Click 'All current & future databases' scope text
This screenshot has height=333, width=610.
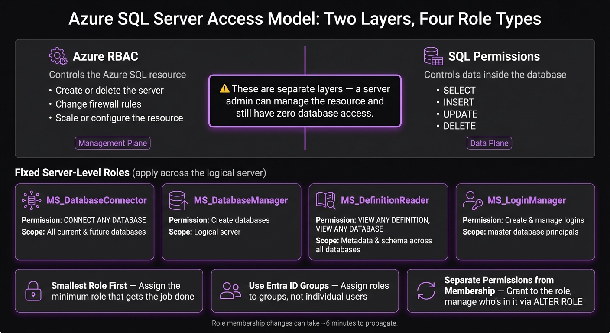click(96, 232)
